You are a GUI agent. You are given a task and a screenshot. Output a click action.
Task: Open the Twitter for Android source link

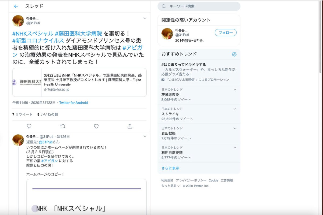pyautogui.click(x=73, y=103)
